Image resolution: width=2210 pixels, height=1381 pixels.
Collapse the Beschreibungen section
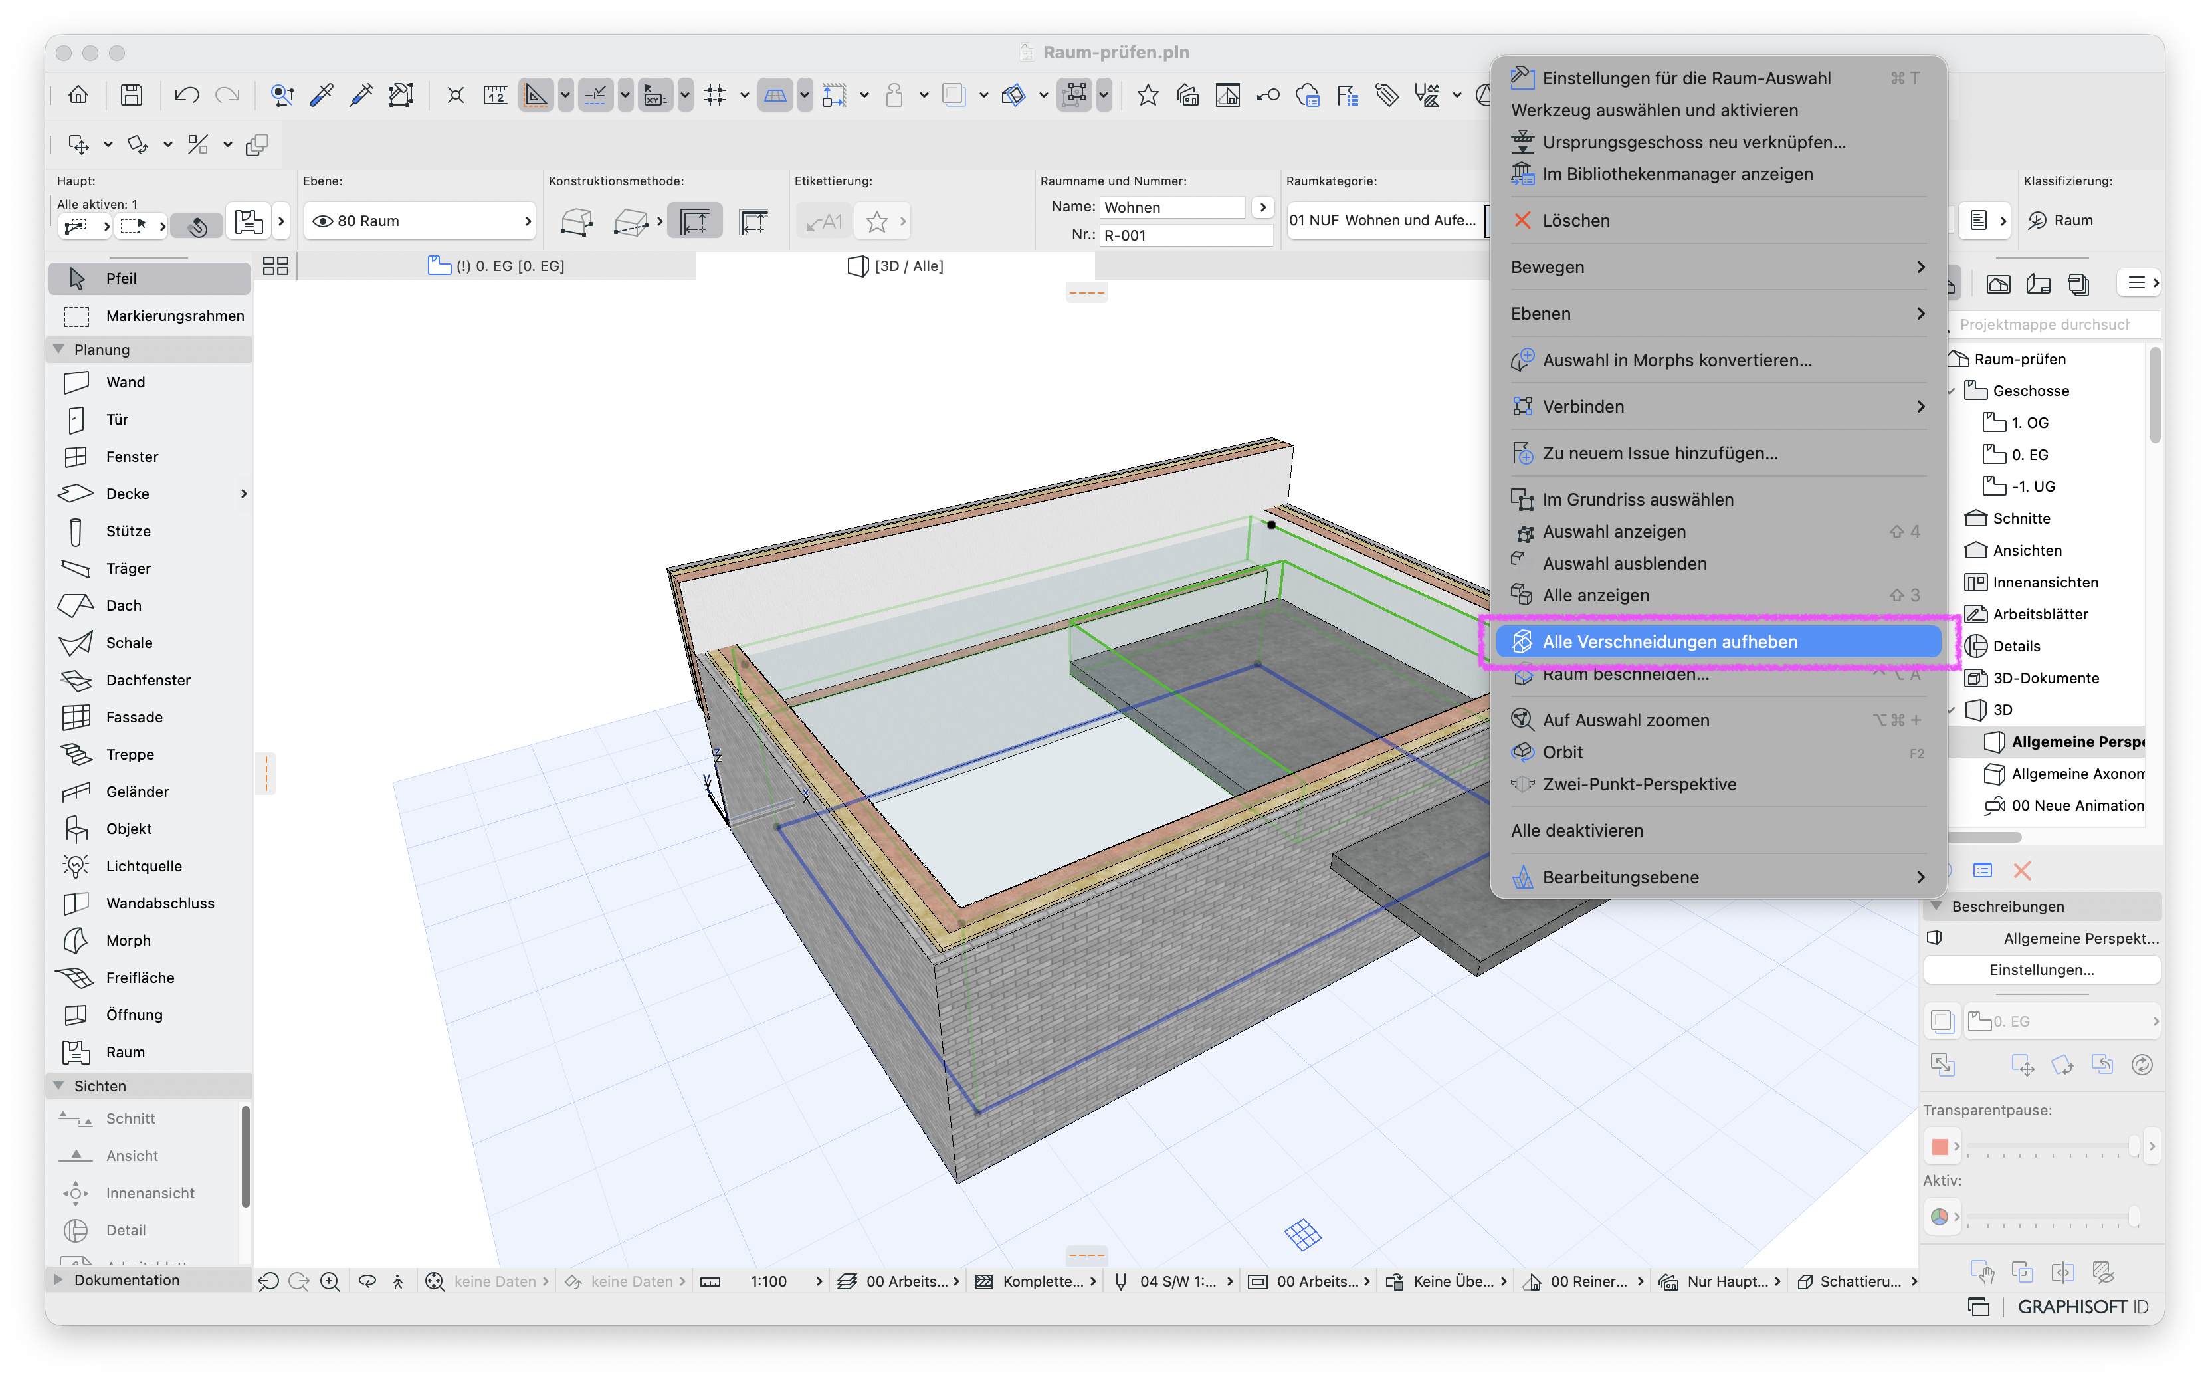1935,906
